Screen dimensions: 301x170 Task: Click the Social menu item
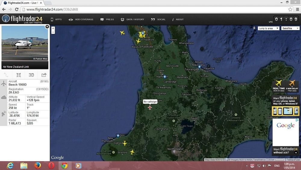click(x=159, y=19)
